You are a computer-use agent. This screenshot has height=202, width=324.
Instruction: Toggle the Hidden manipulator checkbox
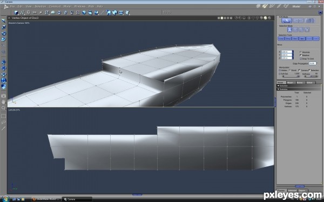pos(280,70)
